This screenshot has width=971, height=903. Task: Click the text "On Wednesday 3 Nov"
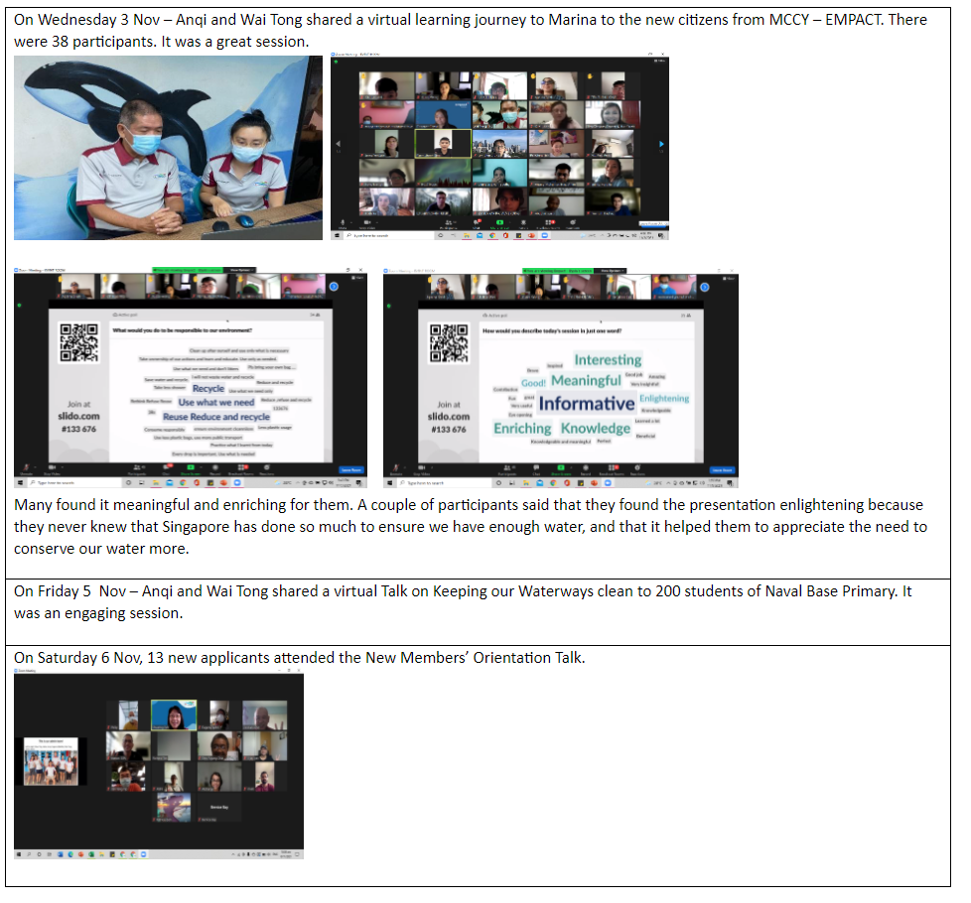[86, 20]
